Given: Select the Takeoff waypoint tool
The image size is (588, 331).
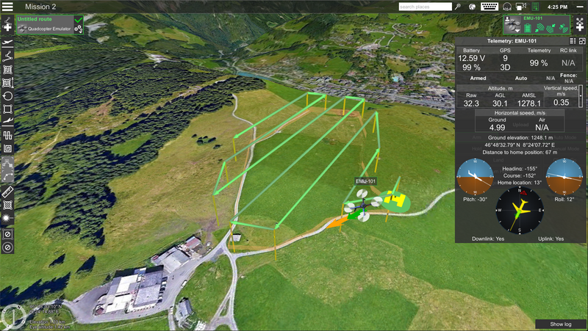Looking at the screenshot, I should [x=8, y=43].
